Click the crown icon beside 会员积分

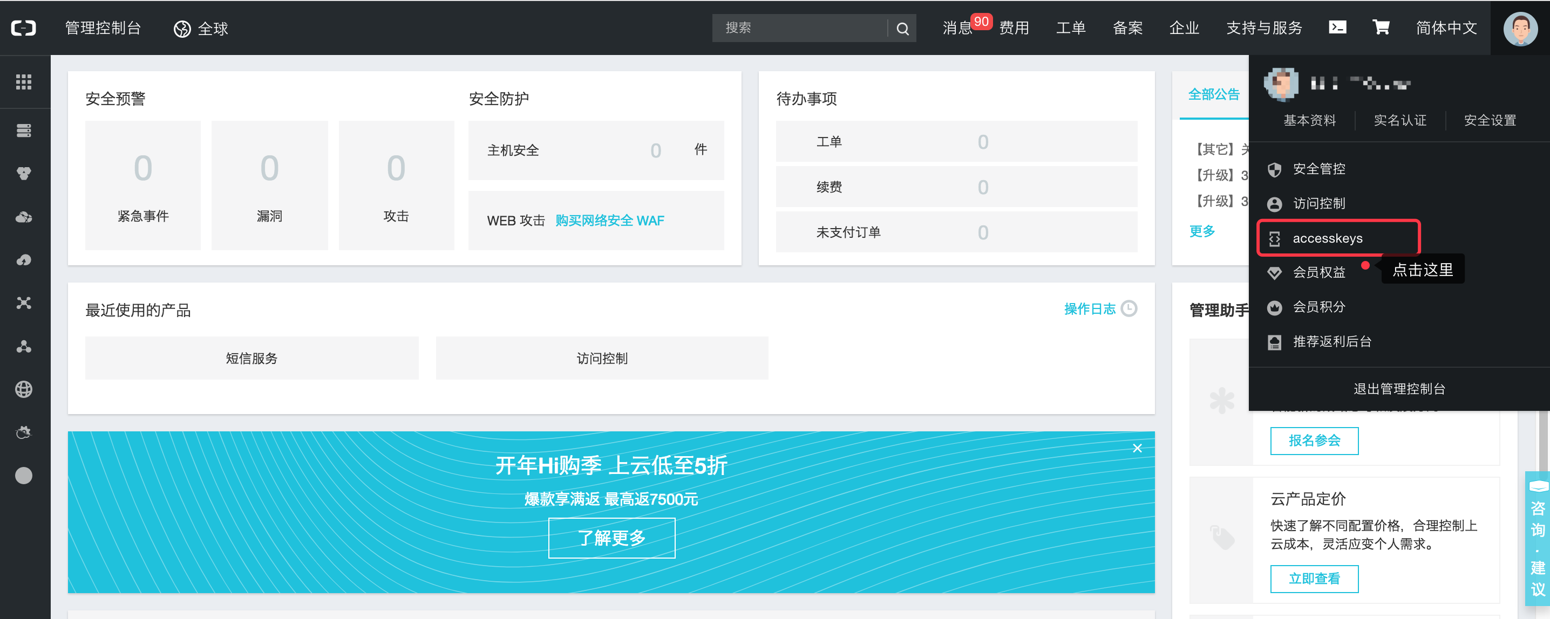click(x=1274, y=308)
